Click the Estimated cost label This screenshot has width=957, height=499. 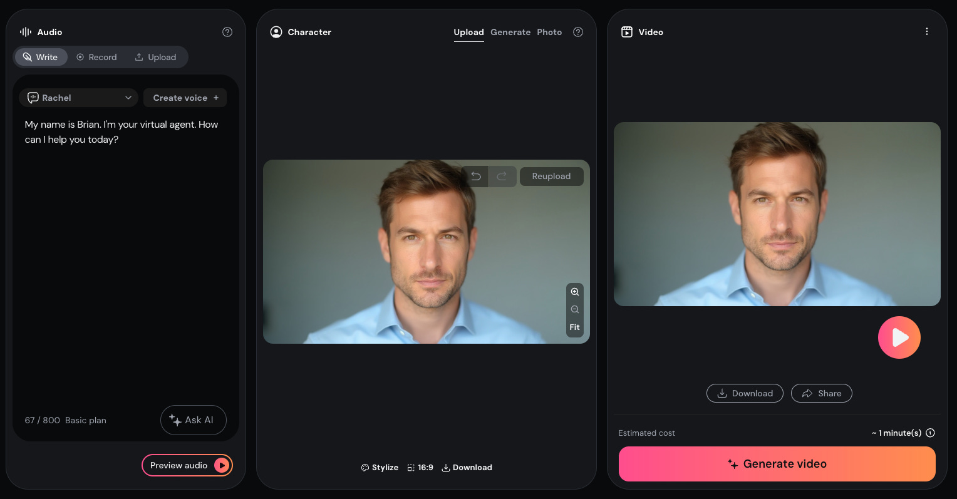647,433
